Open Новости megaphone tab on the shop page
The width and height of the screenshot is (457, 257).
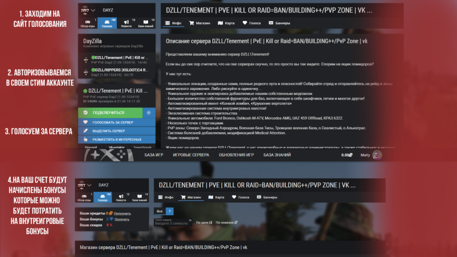[121, 197]
